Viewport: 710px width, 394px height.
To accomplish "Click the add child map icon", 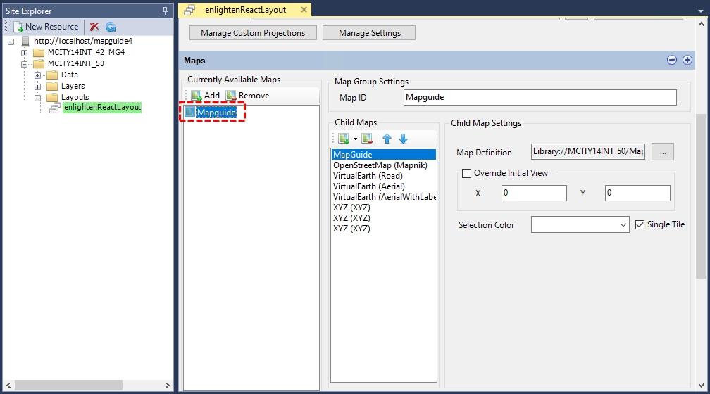I will coord(343,139).
